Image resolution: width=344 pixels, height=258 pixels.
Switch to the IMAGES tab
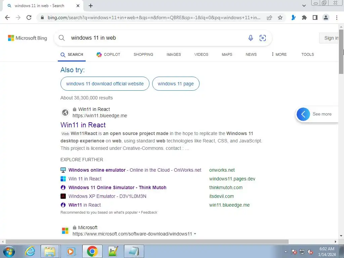tap(174, 55)
